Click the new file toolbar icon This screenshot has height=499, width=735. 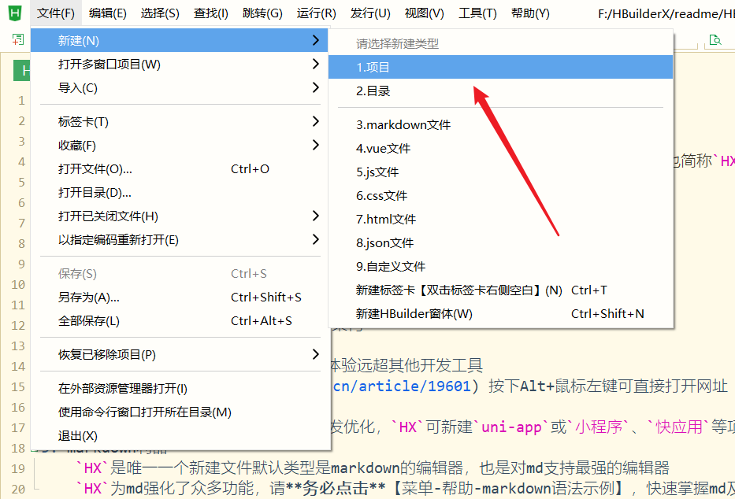18,40
